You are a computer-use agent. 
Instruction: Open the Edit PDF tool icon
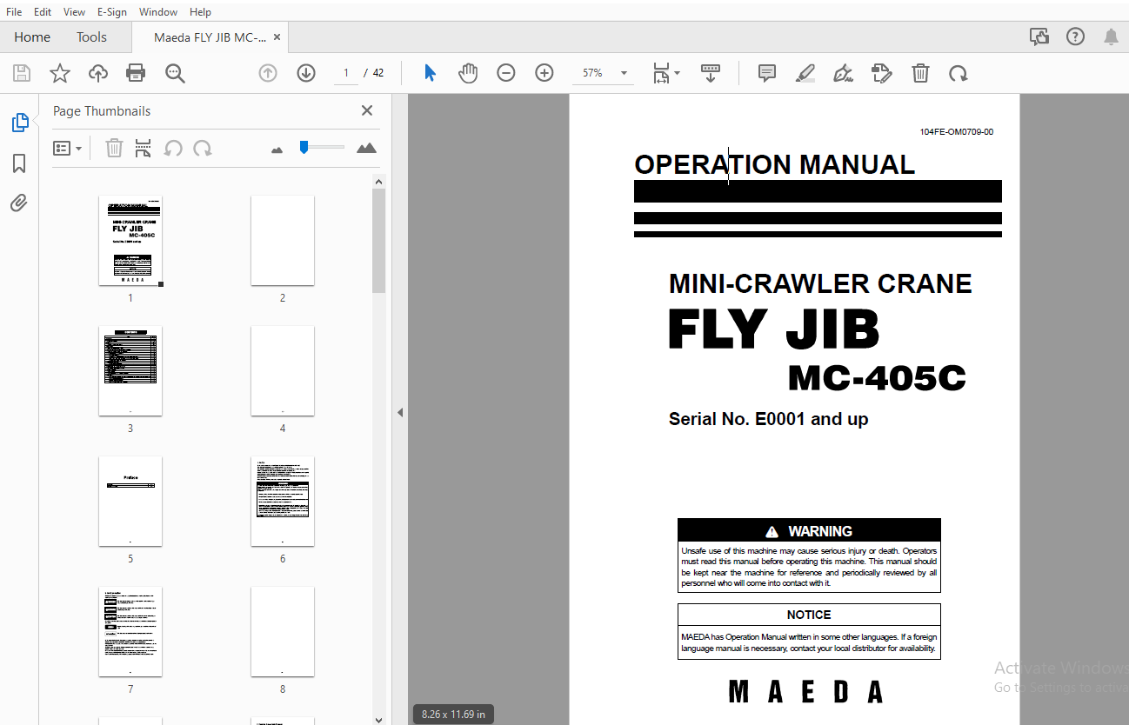(x=881, y=73)
